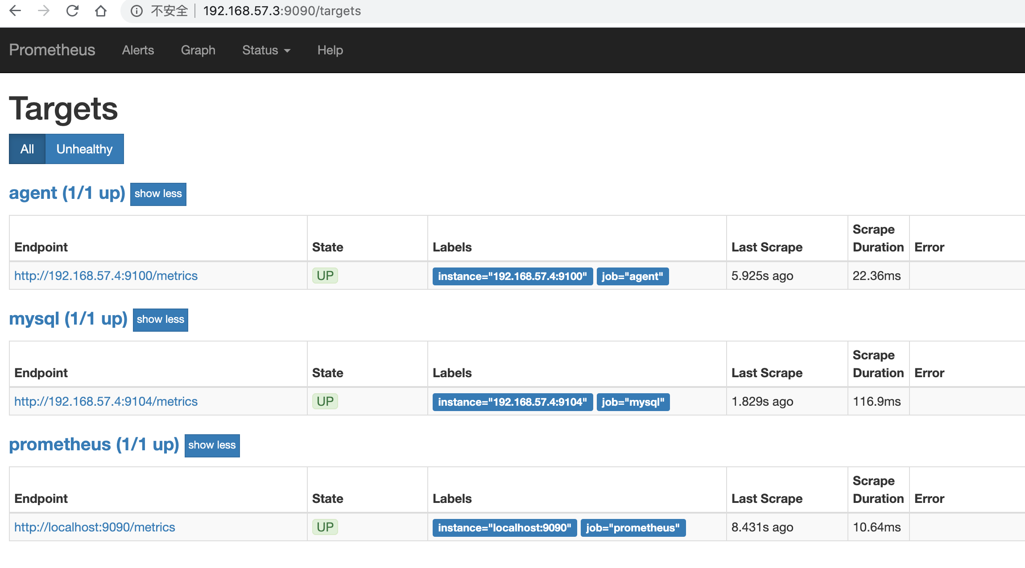This screenshot has height=568, width=1025.
Task: Select the Unhealthy filter button
Action: [x=84, y=149]
